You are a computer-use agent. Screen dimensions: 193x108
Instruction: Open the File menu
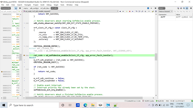pos(2,5)
